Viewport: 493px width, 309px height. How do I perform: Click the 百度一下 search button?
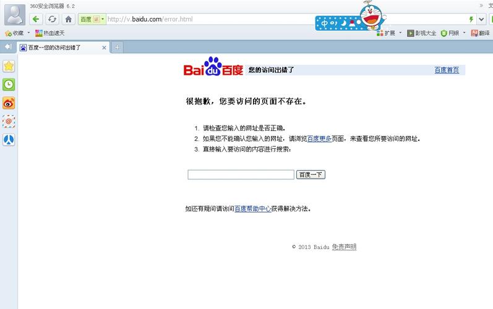click(x=311, y=175)
